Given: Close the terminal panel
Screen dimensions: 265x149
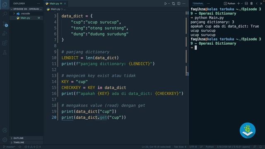Looking at the screenshot, I should (x=261, y=4).
